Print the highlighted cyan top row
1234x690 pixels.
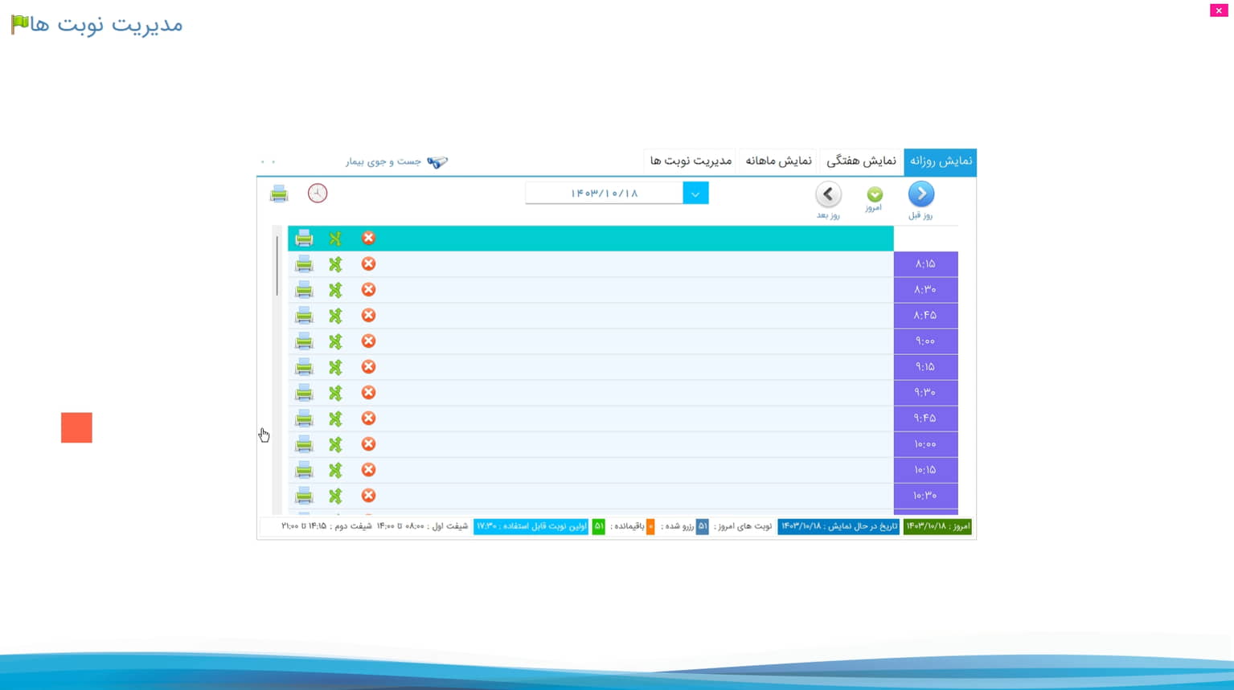point(304,239)
